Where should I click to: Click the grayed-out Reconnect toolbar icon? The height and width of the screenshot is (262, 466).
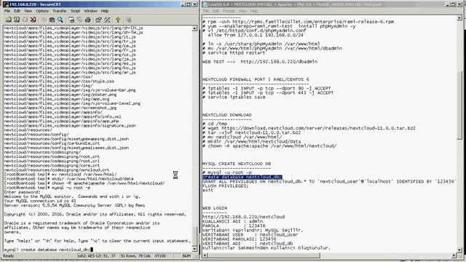[x=25, y=20]
